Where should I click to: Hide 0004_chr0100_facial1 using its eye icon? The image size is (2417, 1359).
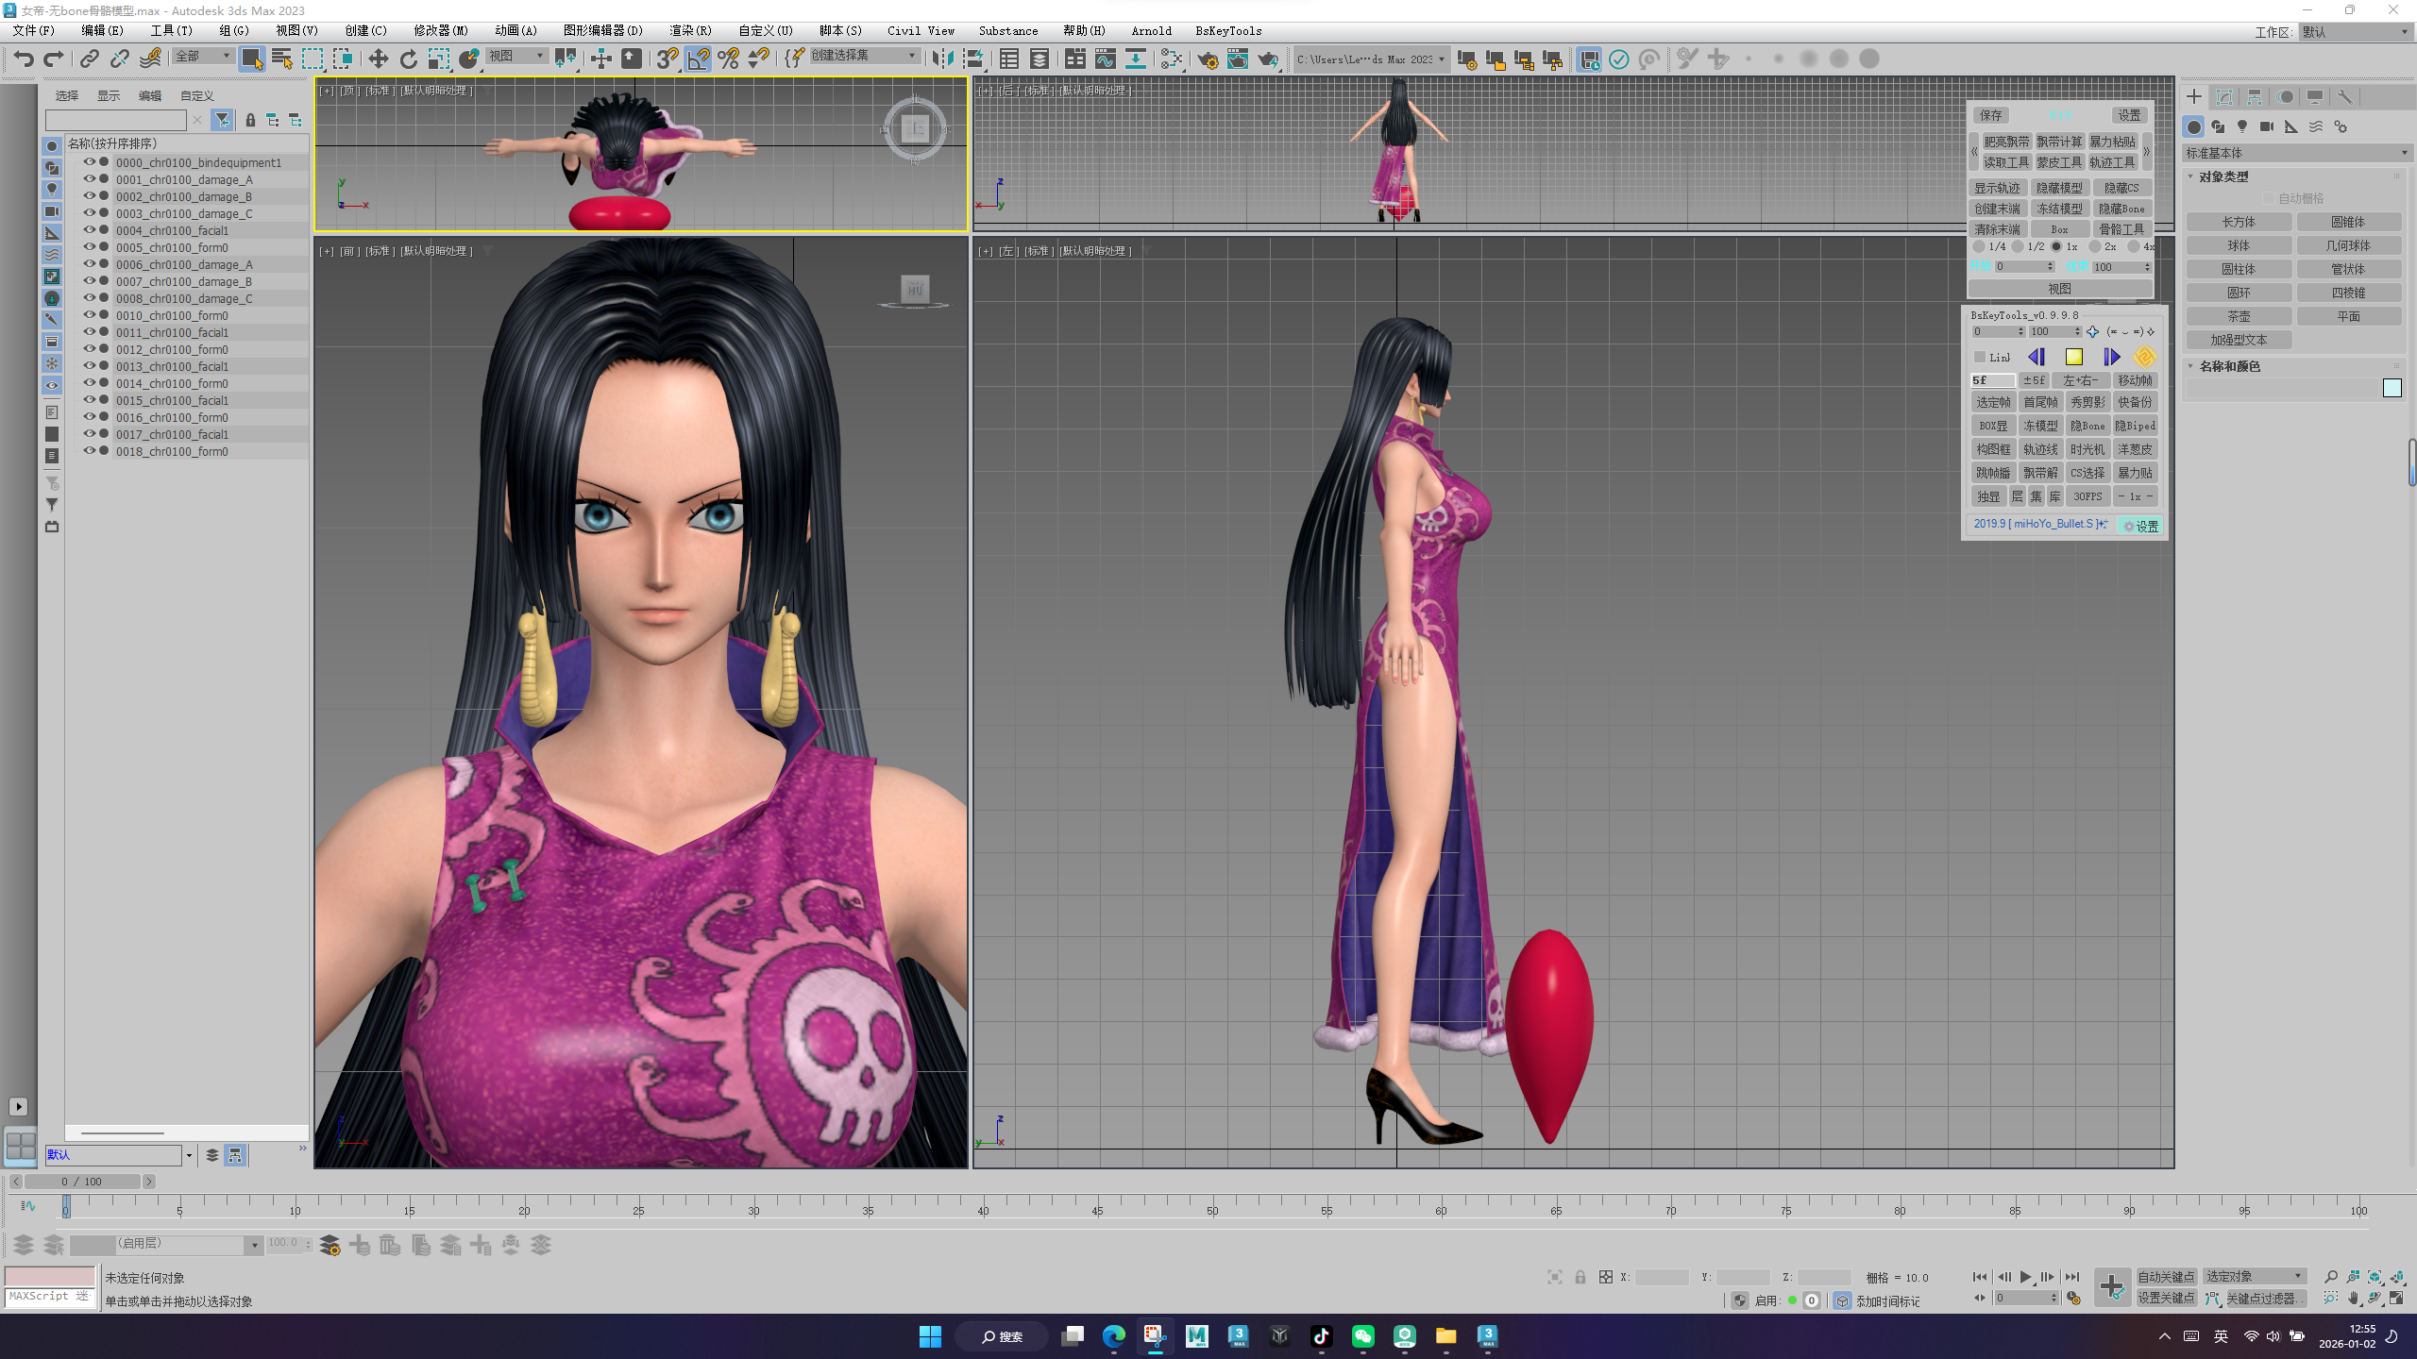(x=90, y=230)
